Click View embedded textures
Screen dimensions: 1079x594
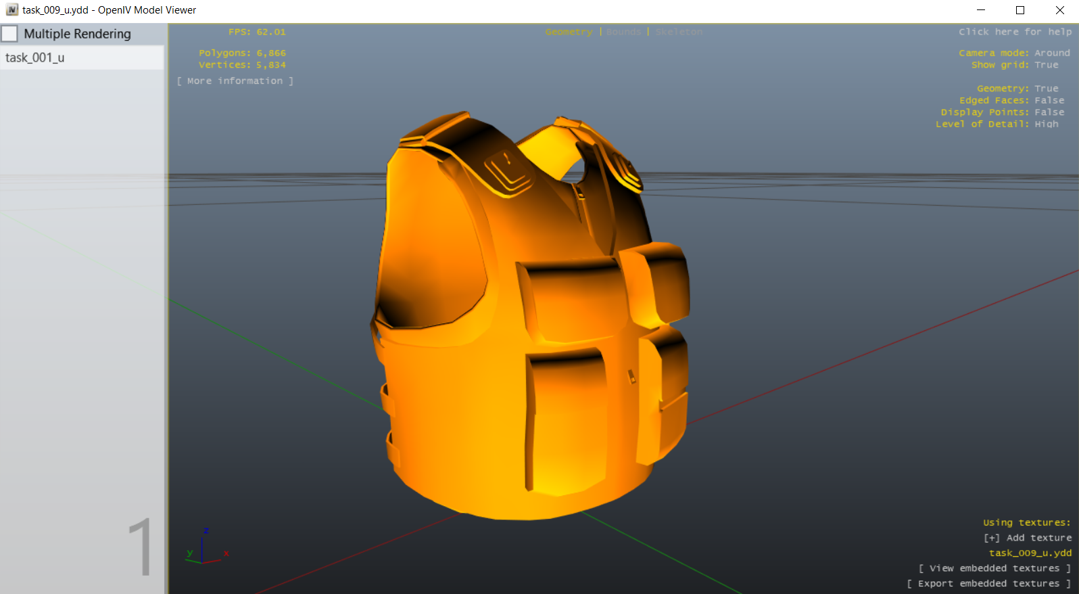coord(994,568)
